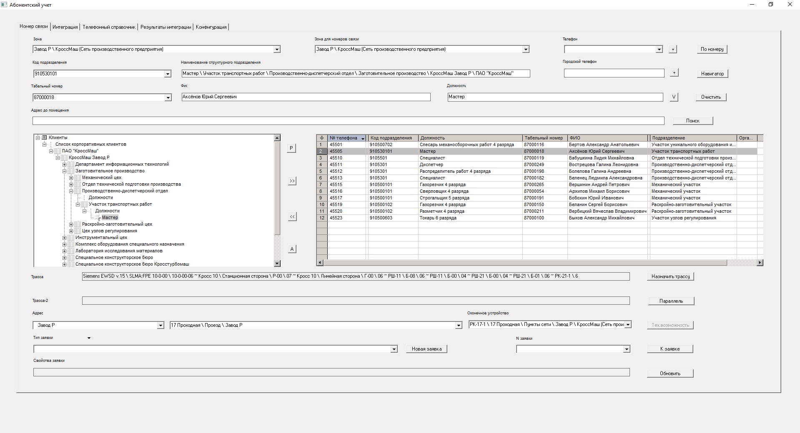Sort by the № телефона column header
Image resolution: width=800 pixels, height=433 pixels.
pos(347,138)
